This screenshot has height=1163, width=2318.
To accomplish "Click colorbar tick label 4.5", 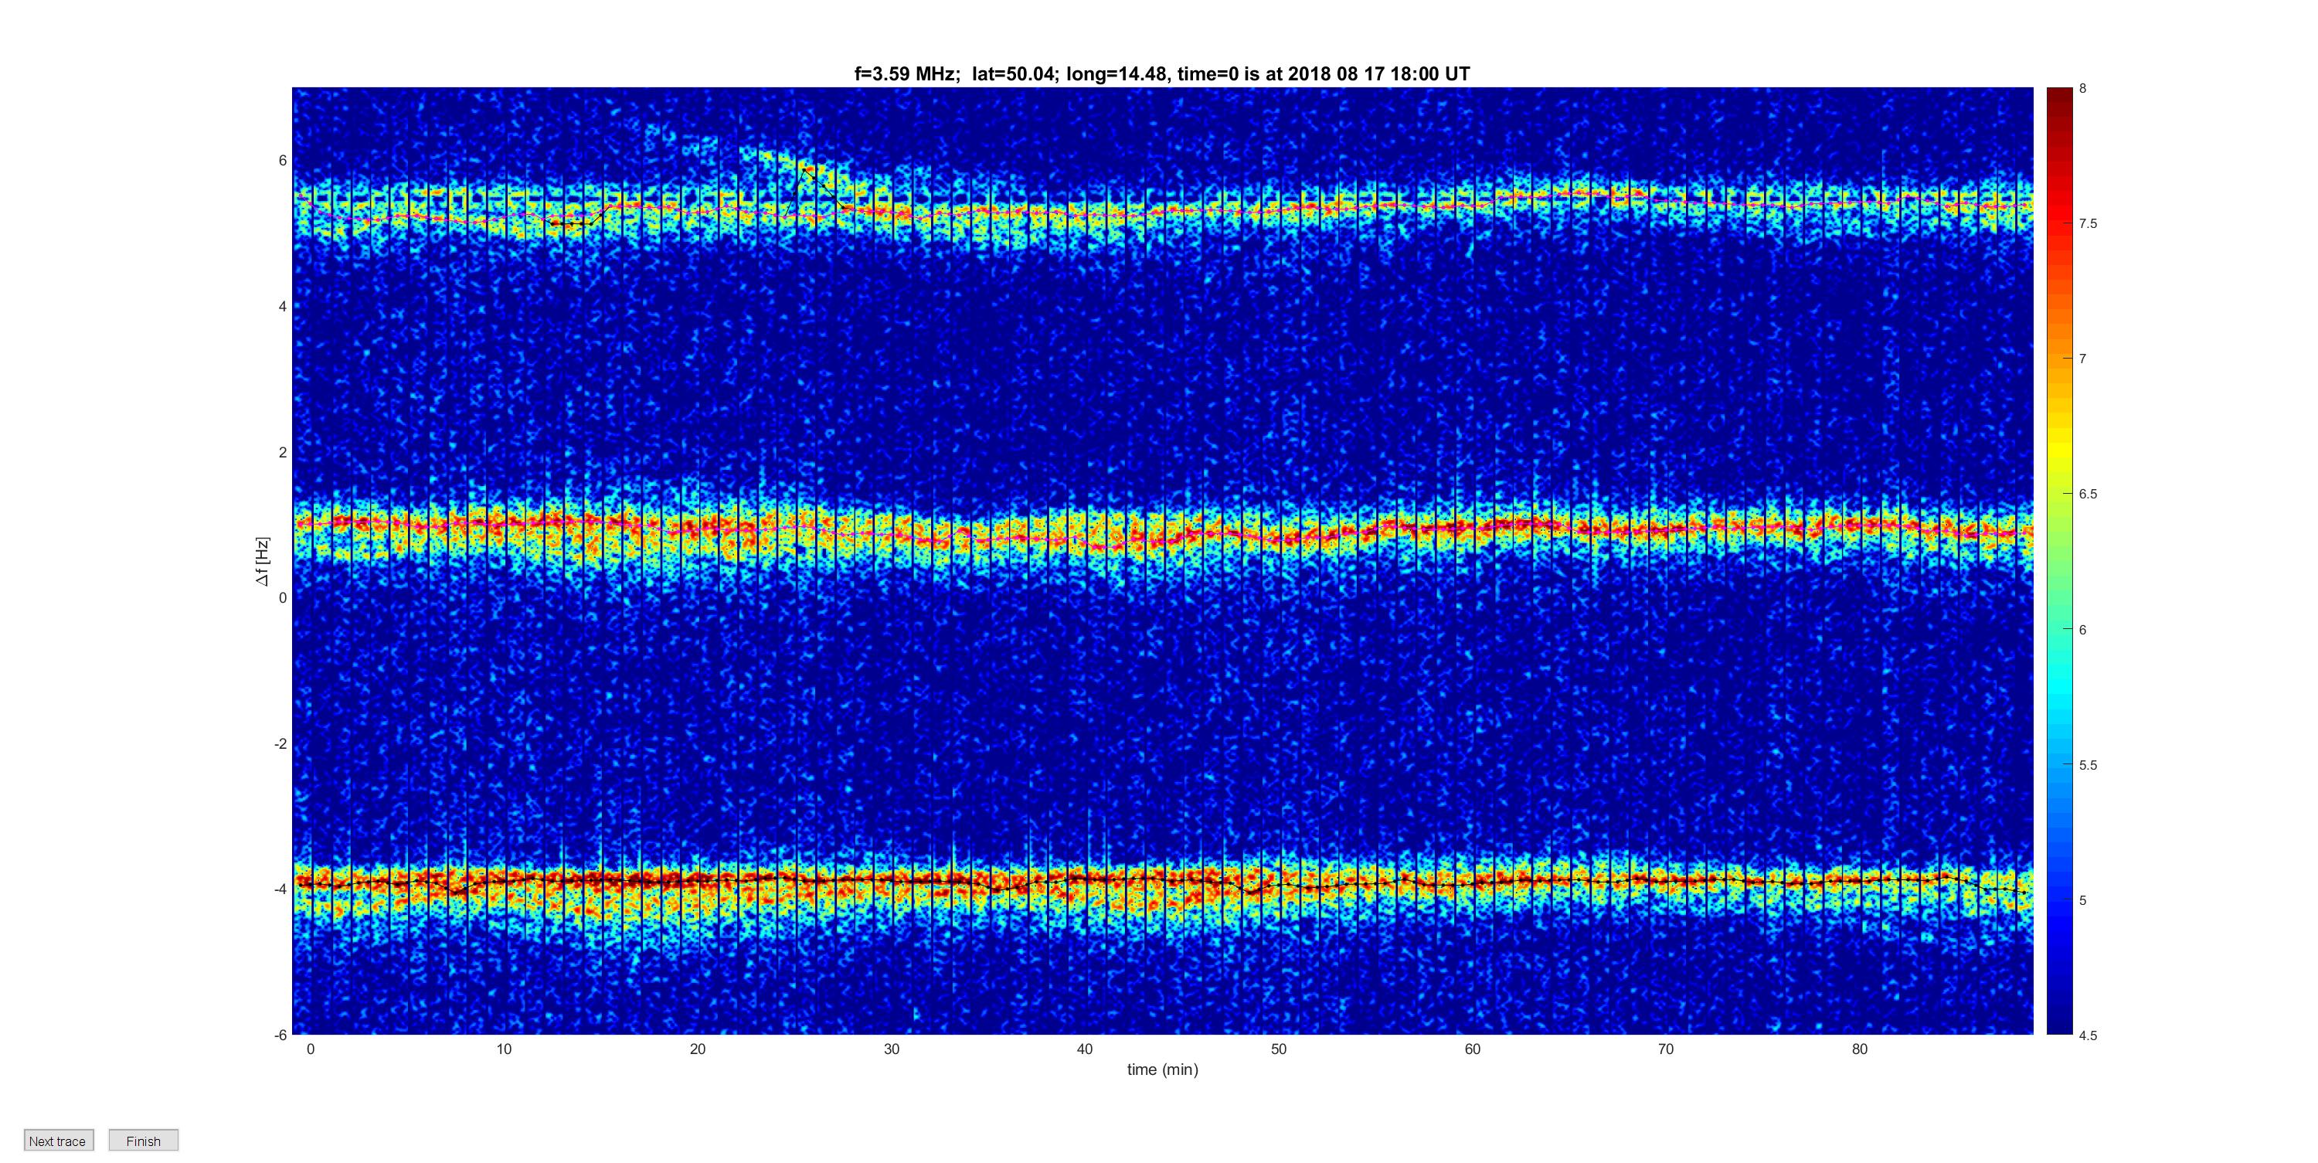I will tap(2088, 1035).
